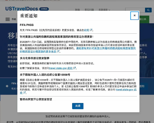Open the travel.state.gov 此处 link under 多元化移民签证签发暂停

61,68
